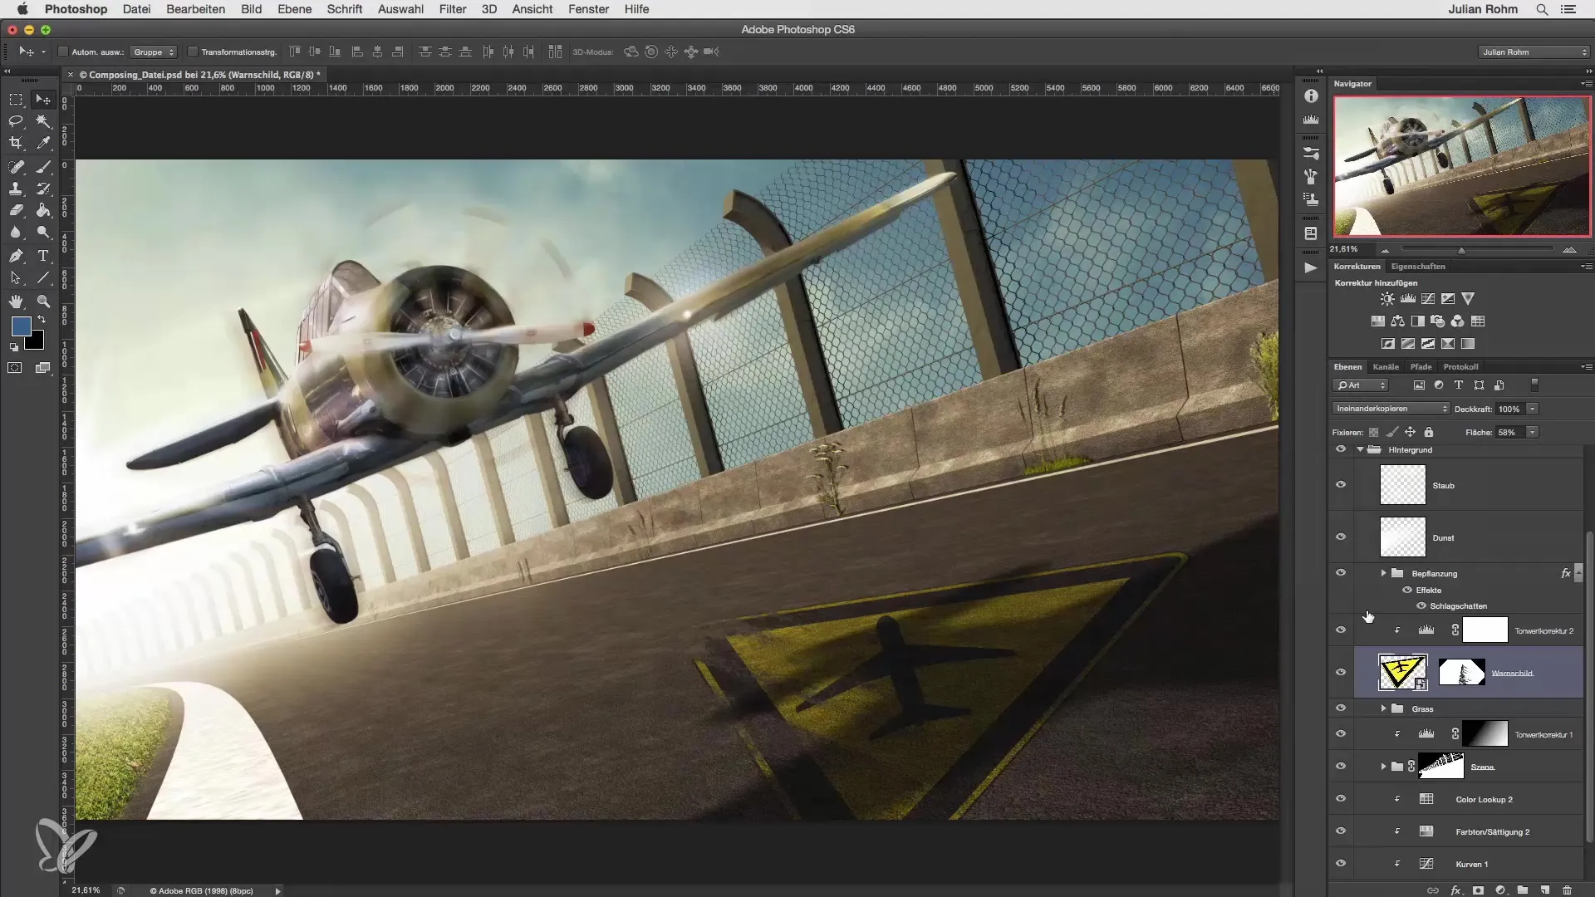Open the Ebene menu
This screenshot has width=1595, height=897.
(x=295, y=9)
